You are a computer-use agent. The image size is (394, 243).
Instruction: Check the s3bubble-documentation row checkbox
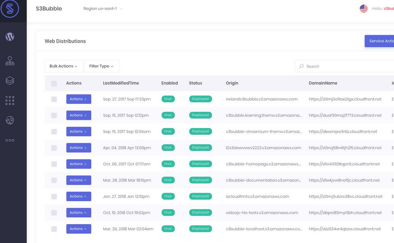pos(54,180)
